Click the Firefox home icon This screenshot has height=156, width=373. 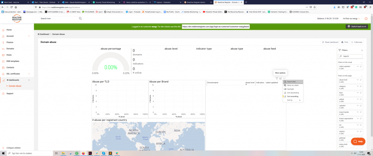click(x=16, y=7)
